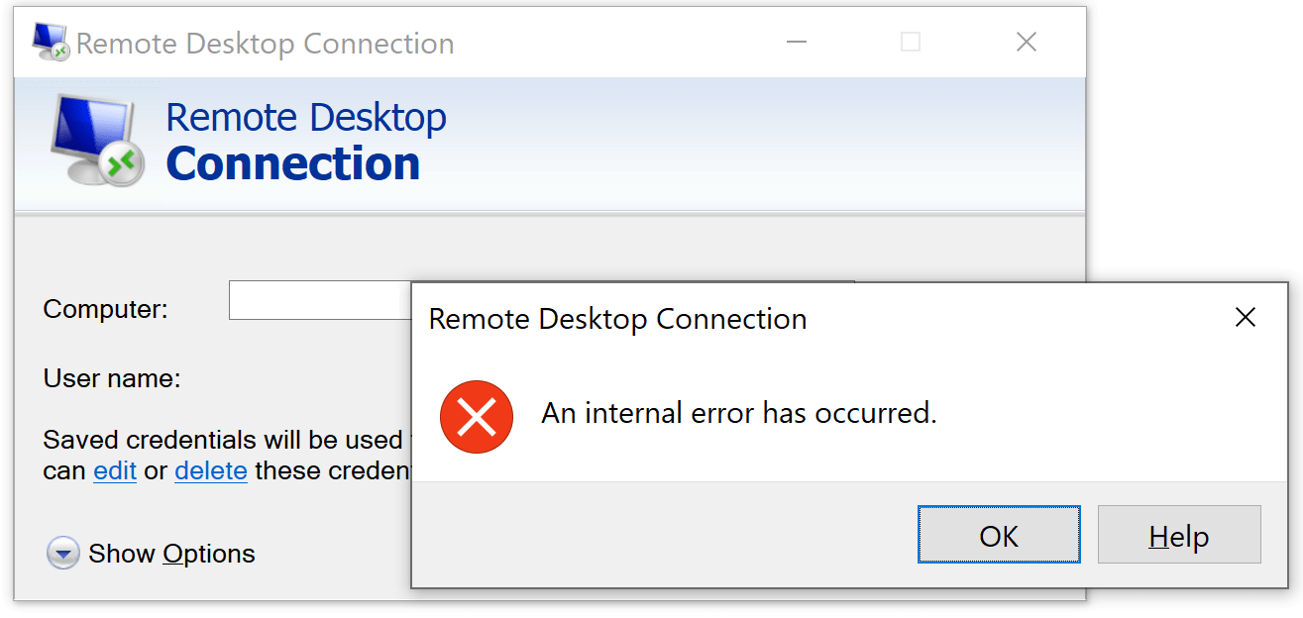Click the bold blue Connection heading
The height and width of the screenshot is (618, 1303).
click(293, 162)
